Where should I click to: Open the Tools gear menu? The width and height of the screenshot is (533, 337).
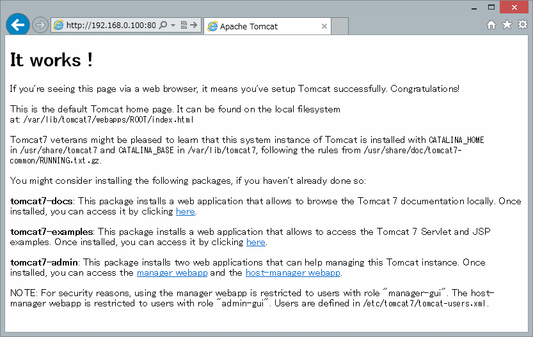(x=523, y=24)
